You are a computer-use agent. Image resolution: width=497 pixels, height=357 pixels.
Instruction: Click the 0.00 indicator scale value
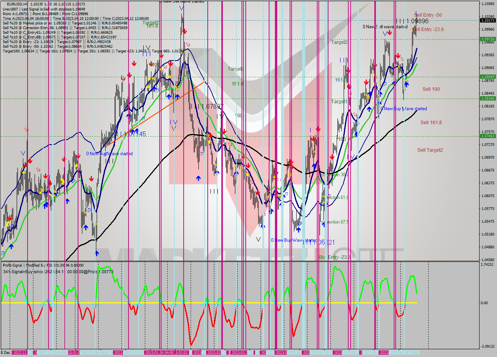(x=485, y=303)
